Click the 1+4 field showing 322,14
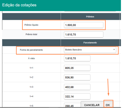The width and height of the screenshot is (122, 108). pyautogui.click(x=77, y=97)
